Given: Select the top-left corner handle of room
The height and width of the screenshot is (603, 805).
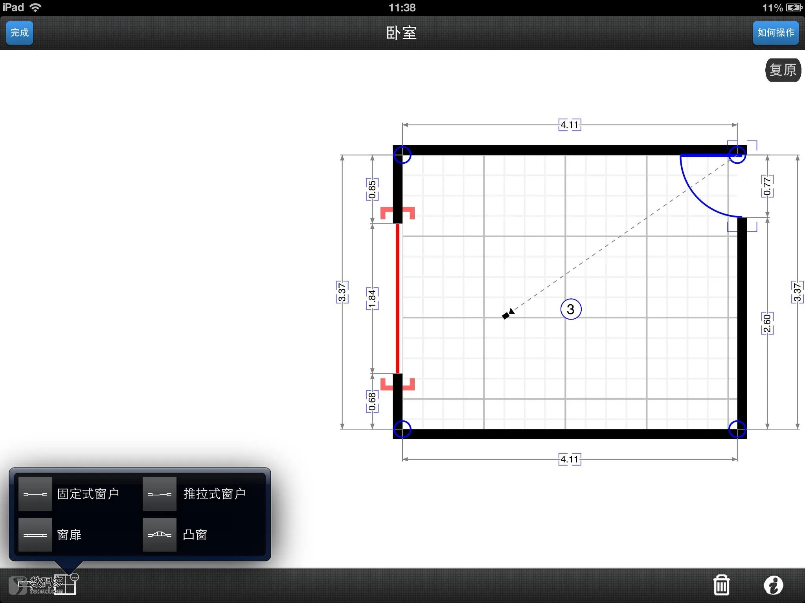Looking at the screenshot, I should (x=402, y=155).
